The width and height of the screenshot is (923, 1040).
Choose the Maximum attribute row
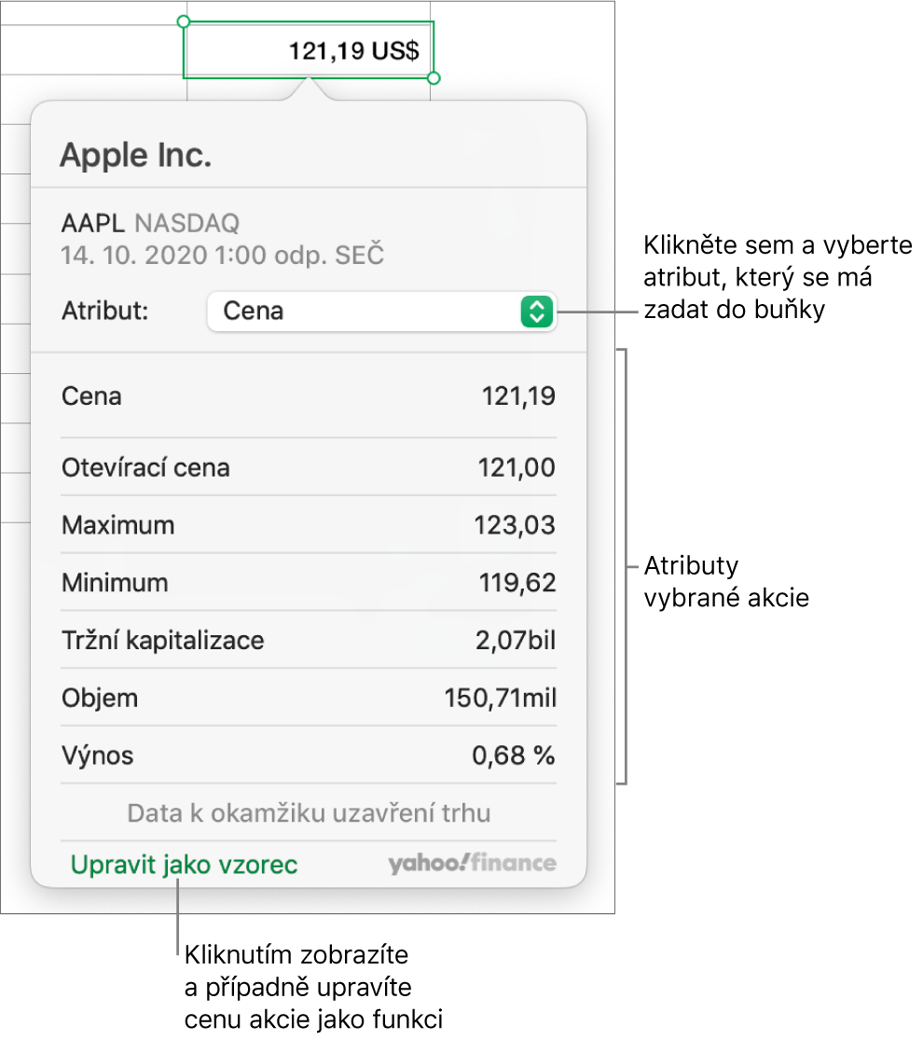309,524
